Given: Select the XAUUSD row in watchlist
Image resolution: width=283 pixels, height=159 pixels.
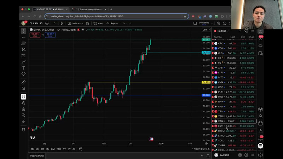Looking at the screenshot, I should pyautogui.click(x=233, y=116).
